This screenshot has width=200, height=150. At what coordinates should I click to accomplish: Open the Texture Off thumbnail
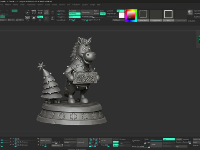181,15
